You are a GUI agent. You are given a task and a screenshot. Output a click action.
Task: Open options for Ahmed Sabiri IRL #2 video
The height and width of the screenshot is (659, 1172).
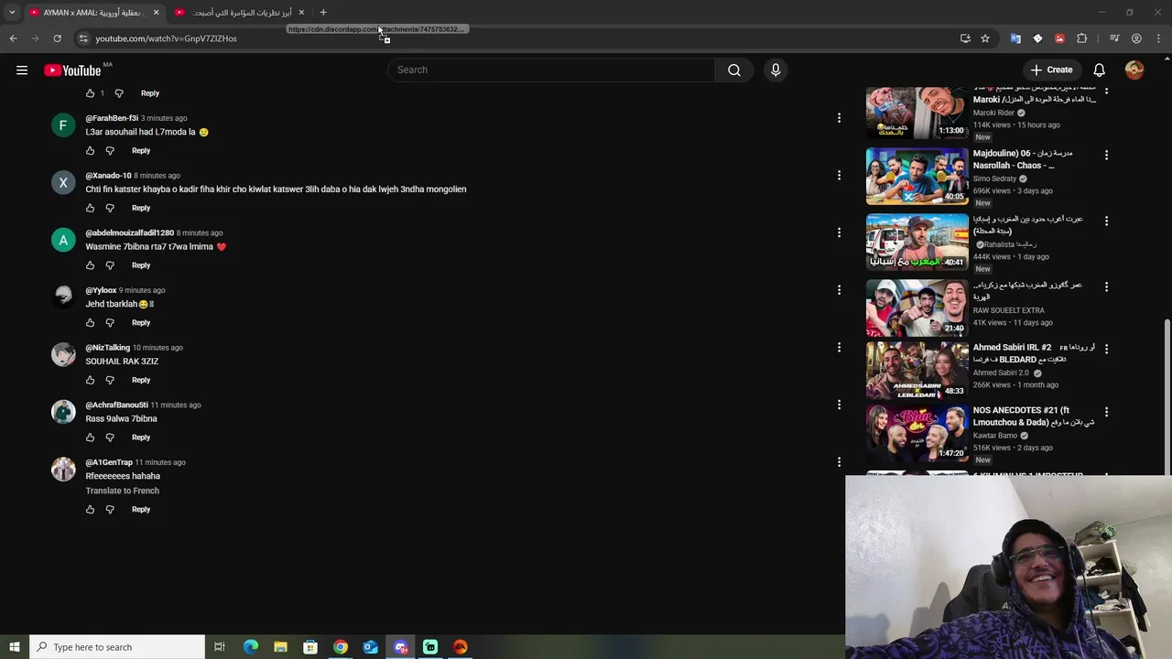(1106, 349)
